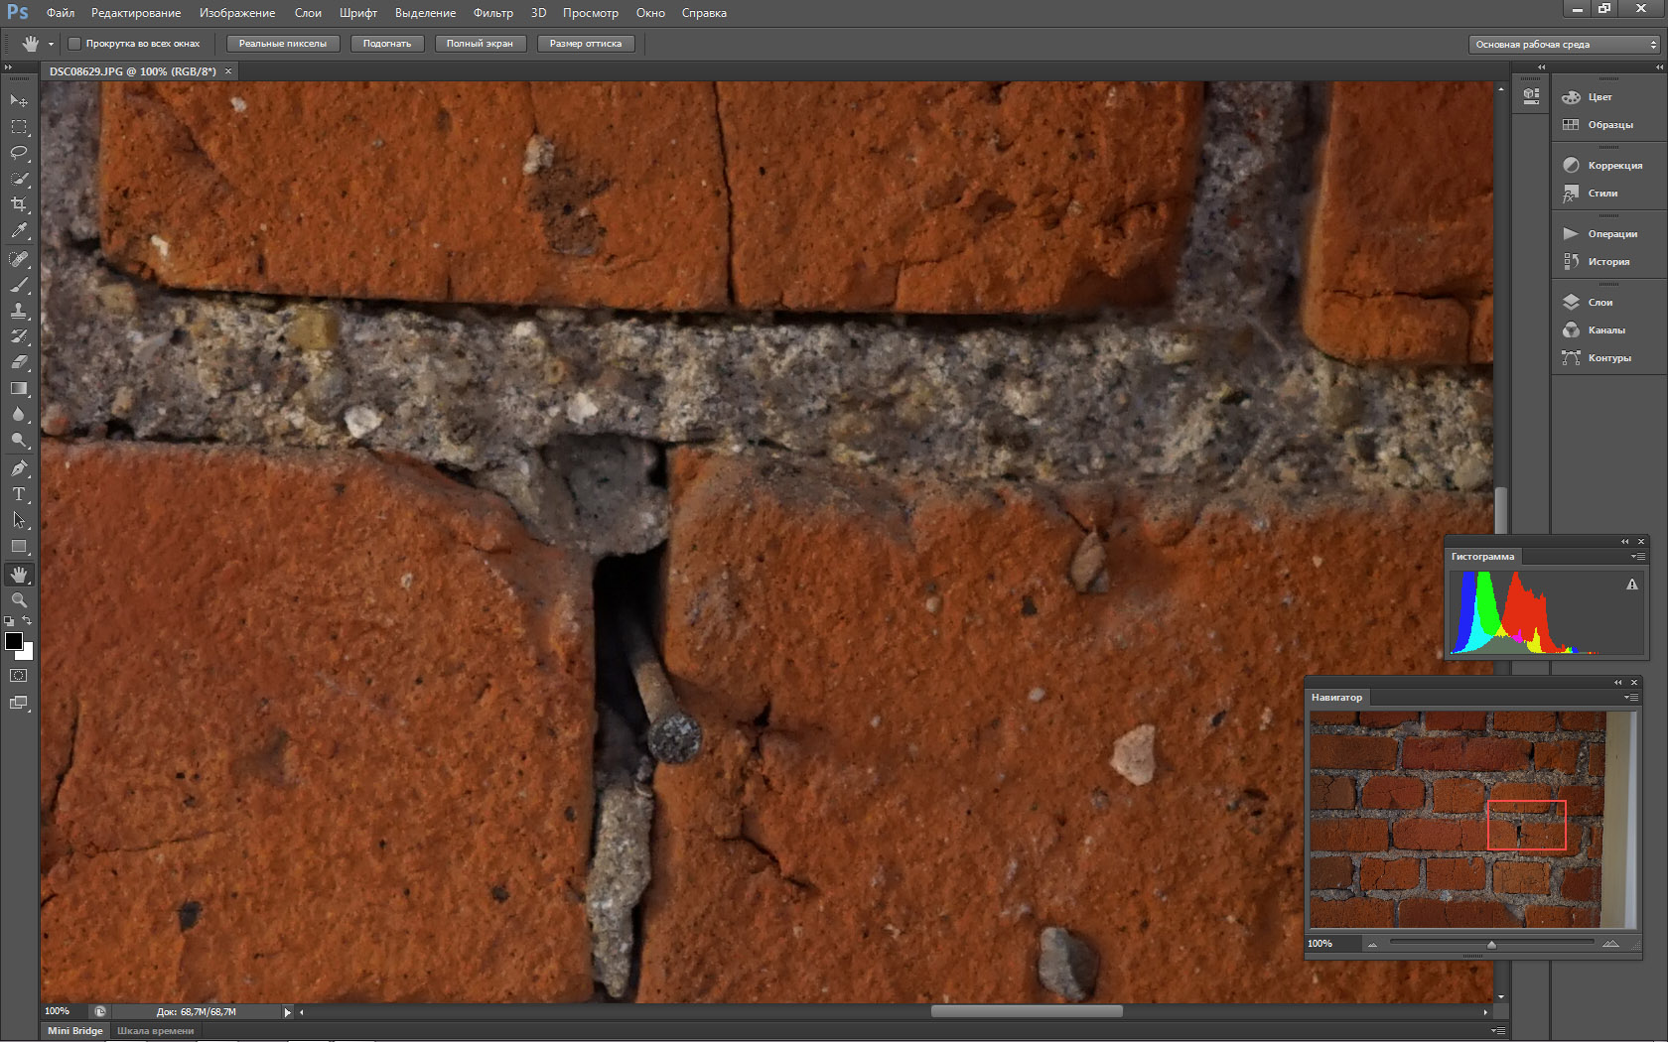The image size is (1668, 1042).
Task: Select the Zoom tool in toolbar
Action: (x=19, y=600)
